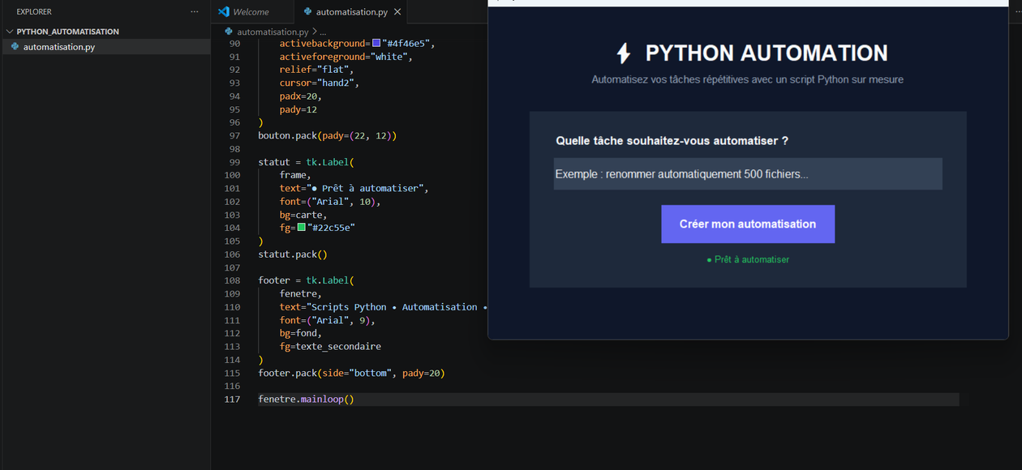Click line number 117 in the gutter
Viewport: 1022px width, 470px height.
pos(232,399)
